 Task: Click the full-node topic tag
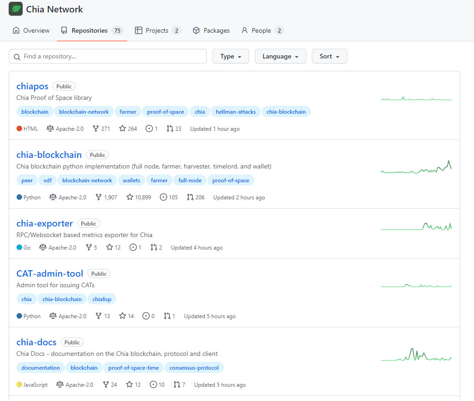coord(190,180)
